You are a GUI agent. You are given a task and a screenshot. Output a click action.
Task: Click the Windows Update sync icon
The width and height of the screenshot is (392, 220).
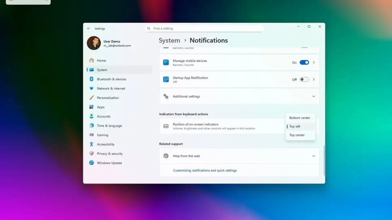point(92,163)
